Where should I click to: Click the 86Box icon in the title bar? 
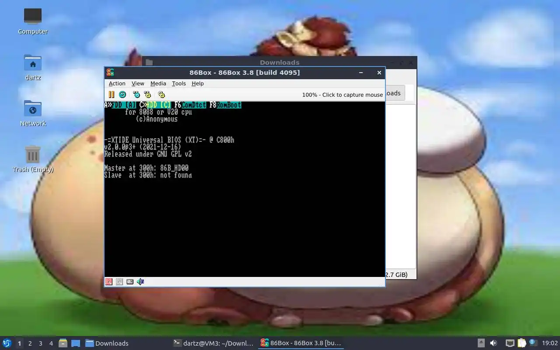pyautogui.click(x=110, y=73)
